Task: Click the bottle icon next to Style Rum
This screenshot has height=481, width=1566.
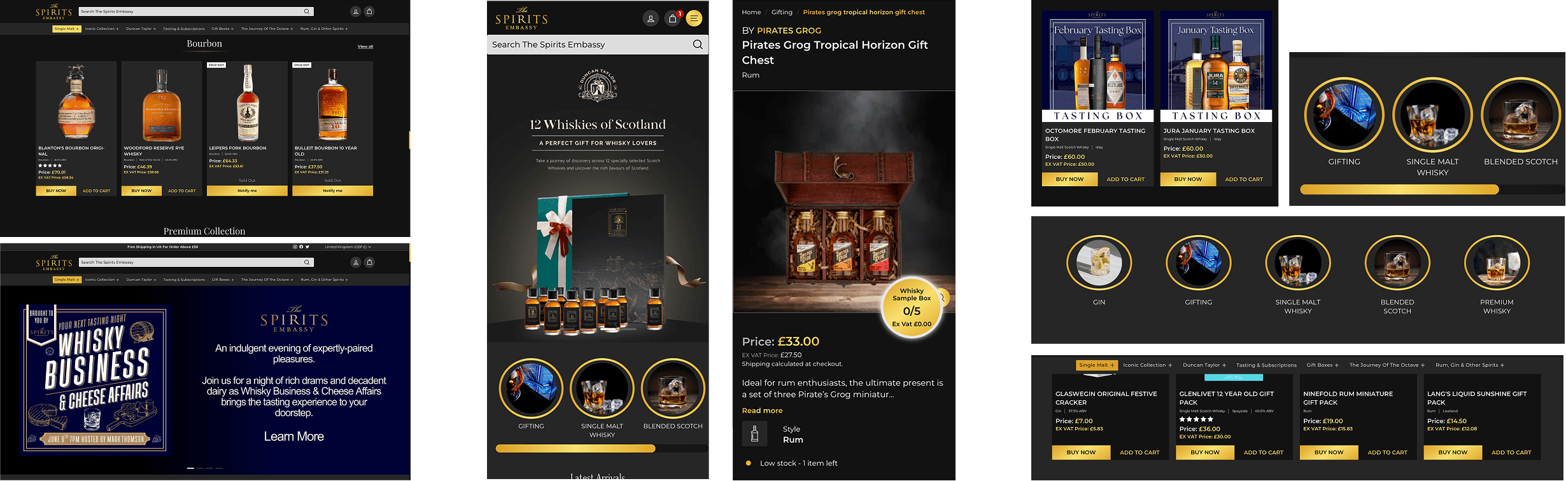Action: pos(755,434)
